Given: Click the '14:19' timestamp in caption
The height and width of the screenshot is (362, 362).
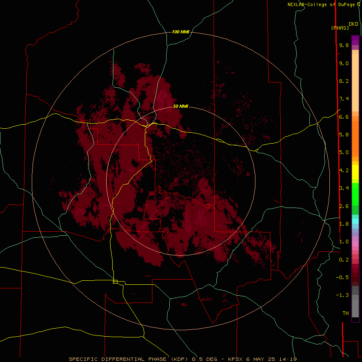Looking at the screenshot, I should point(288,359).
